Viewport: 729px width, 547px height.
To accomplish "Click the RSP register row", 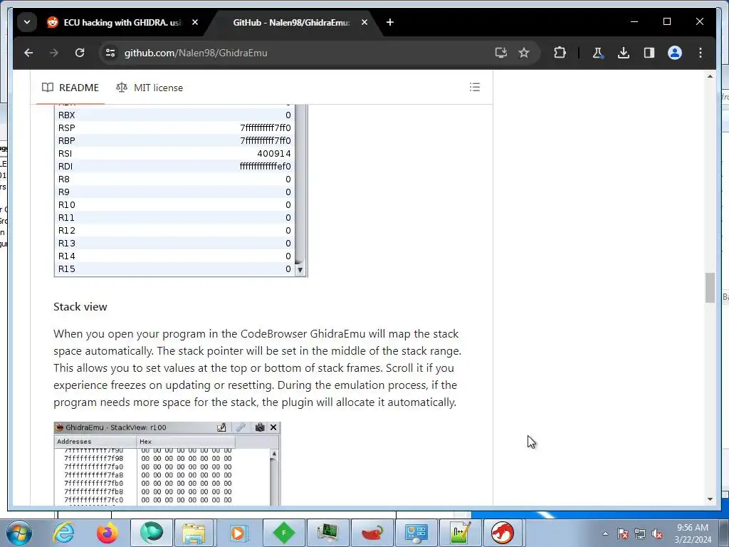I will (x=174, y=128).
